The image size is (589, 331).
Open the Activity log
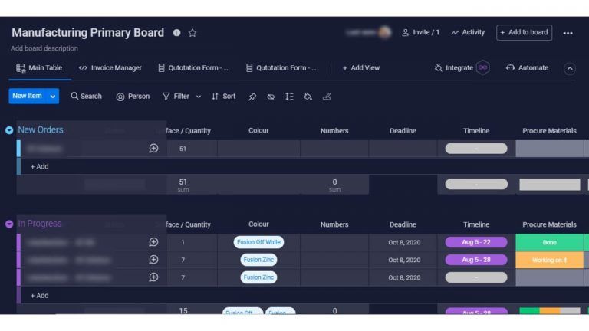point(468,32)
